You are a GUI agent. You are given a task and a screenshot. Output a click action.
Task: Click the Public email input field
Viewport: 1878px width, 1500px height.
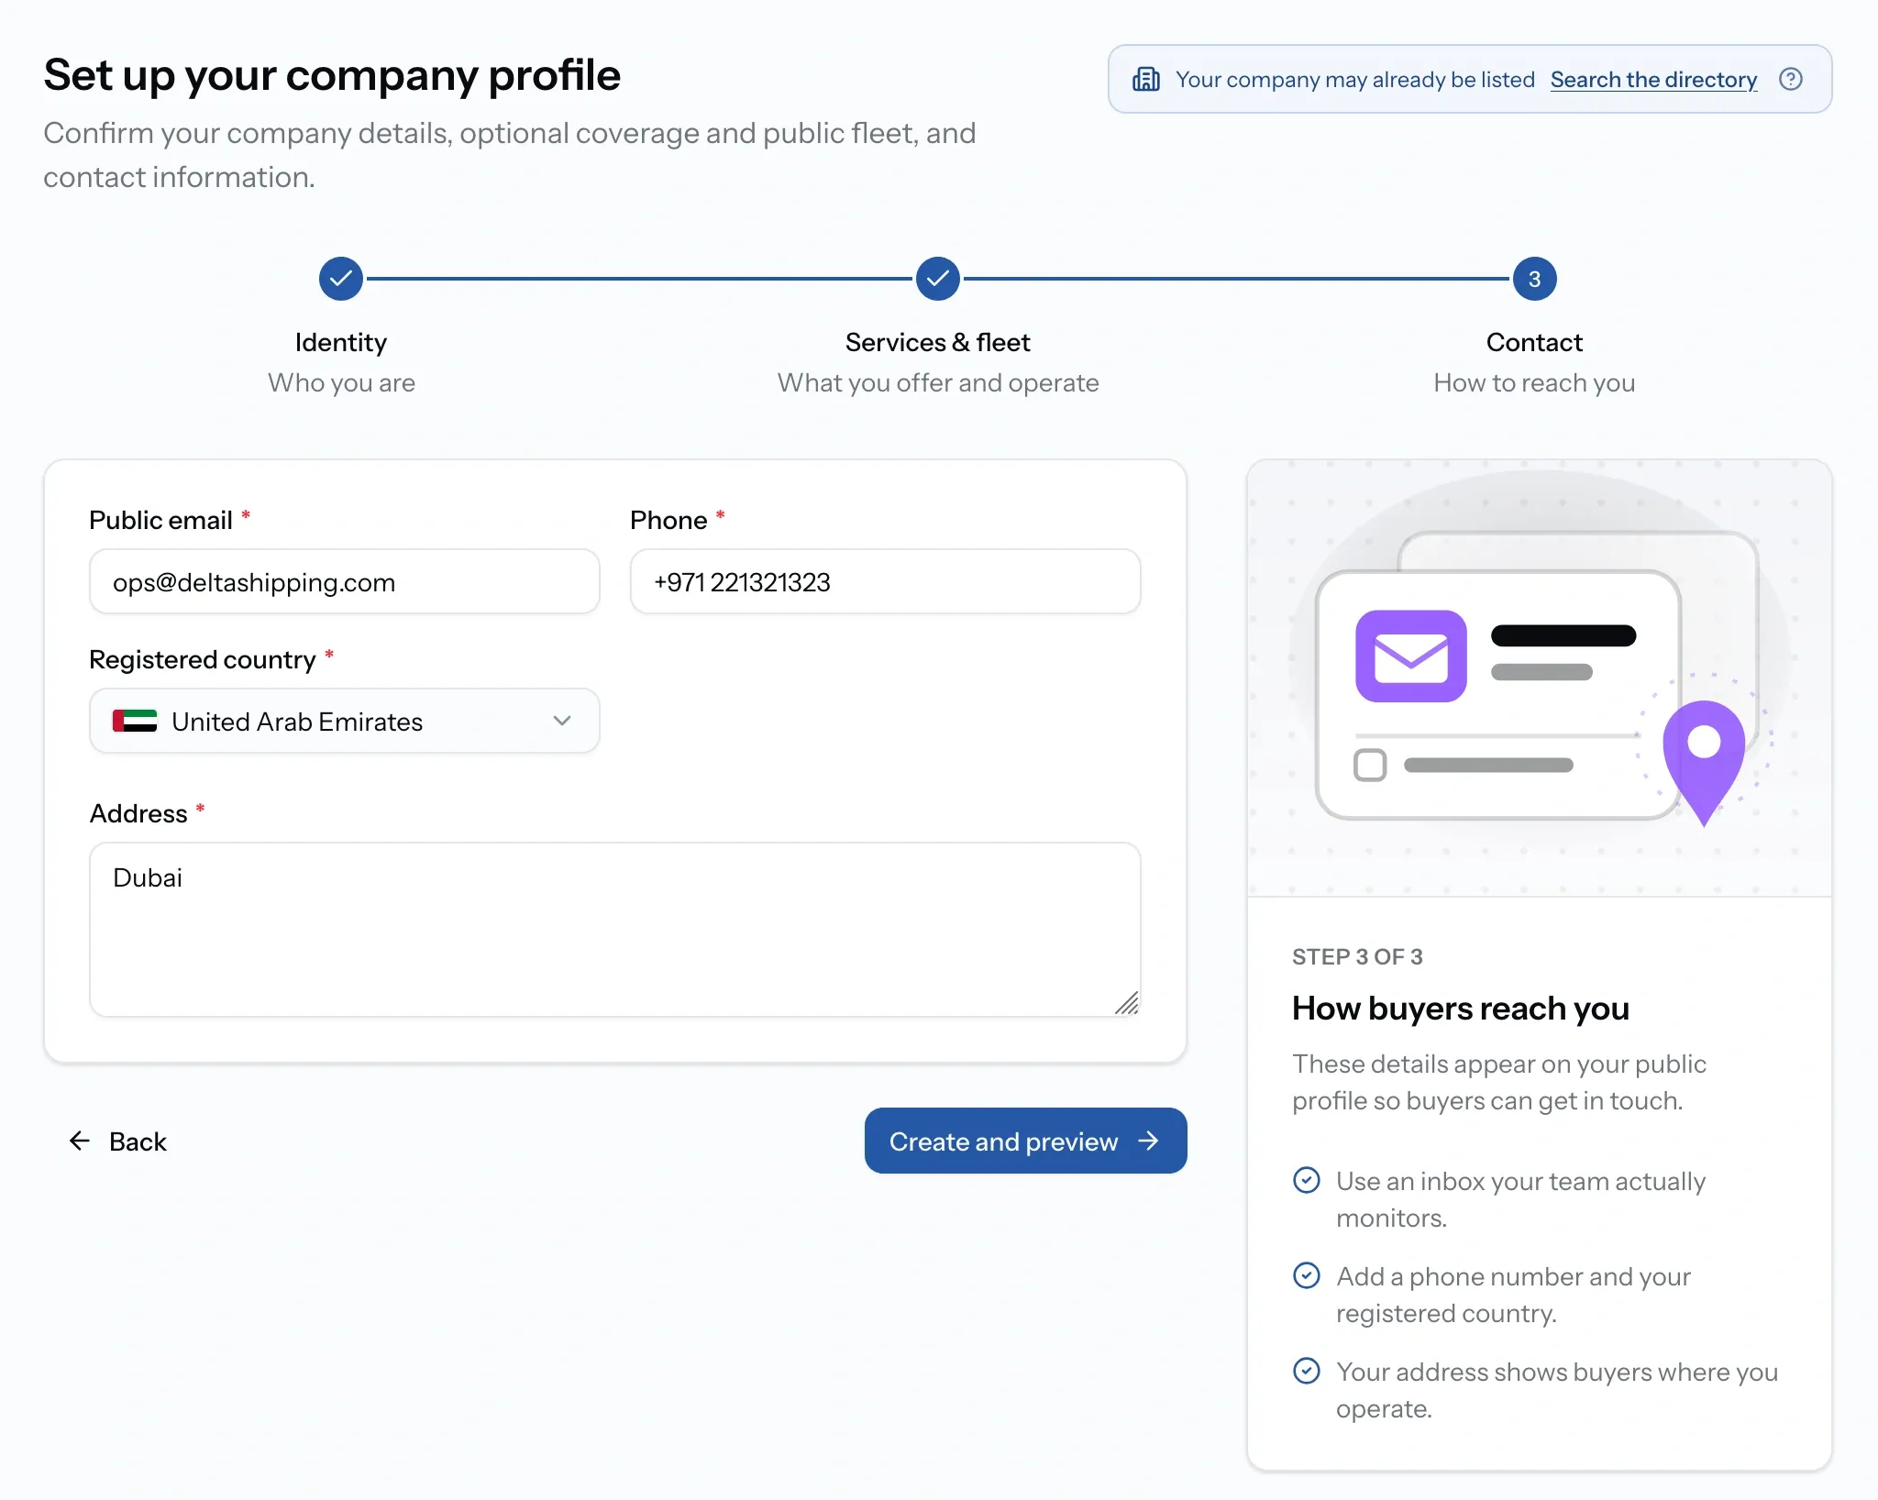(x=345, y=581)
